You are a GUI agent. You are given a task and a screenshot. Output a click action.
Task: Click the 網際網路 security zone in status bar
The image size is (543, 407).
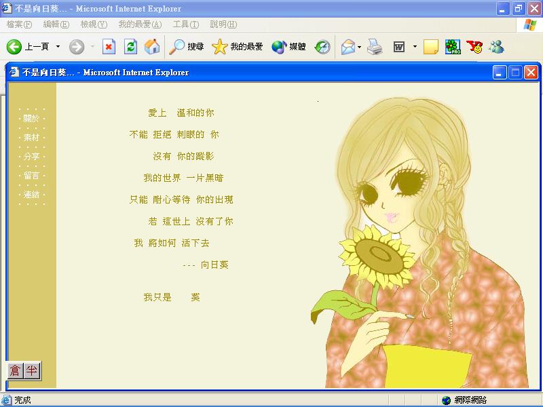click(464, 400)
